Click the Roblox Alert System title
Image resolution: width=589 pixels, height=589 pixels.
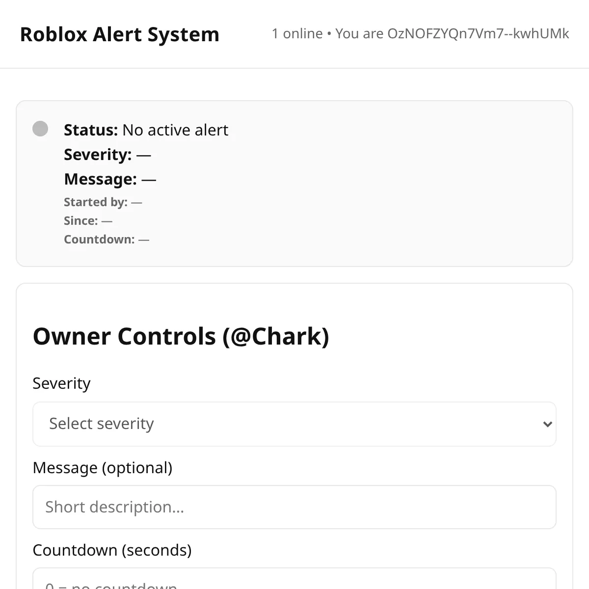tap(120, 34)
